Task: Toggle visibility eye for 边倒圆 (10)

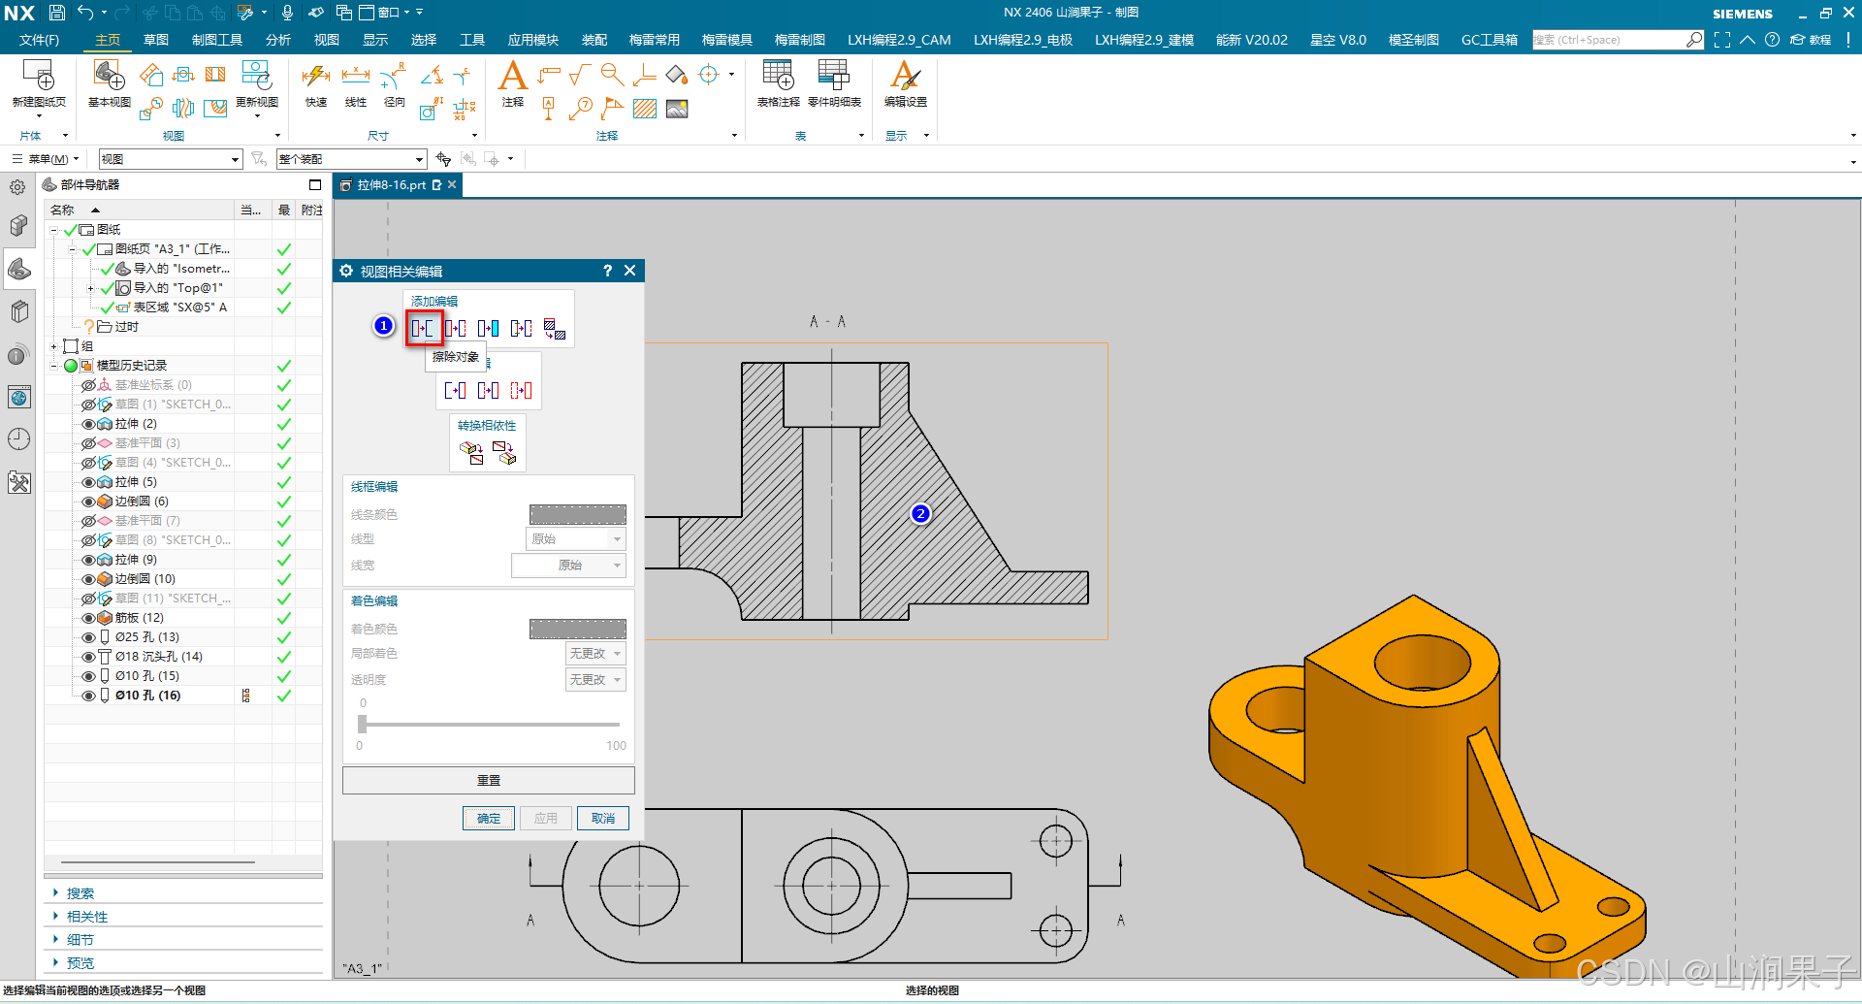Action: coord(88,579)
